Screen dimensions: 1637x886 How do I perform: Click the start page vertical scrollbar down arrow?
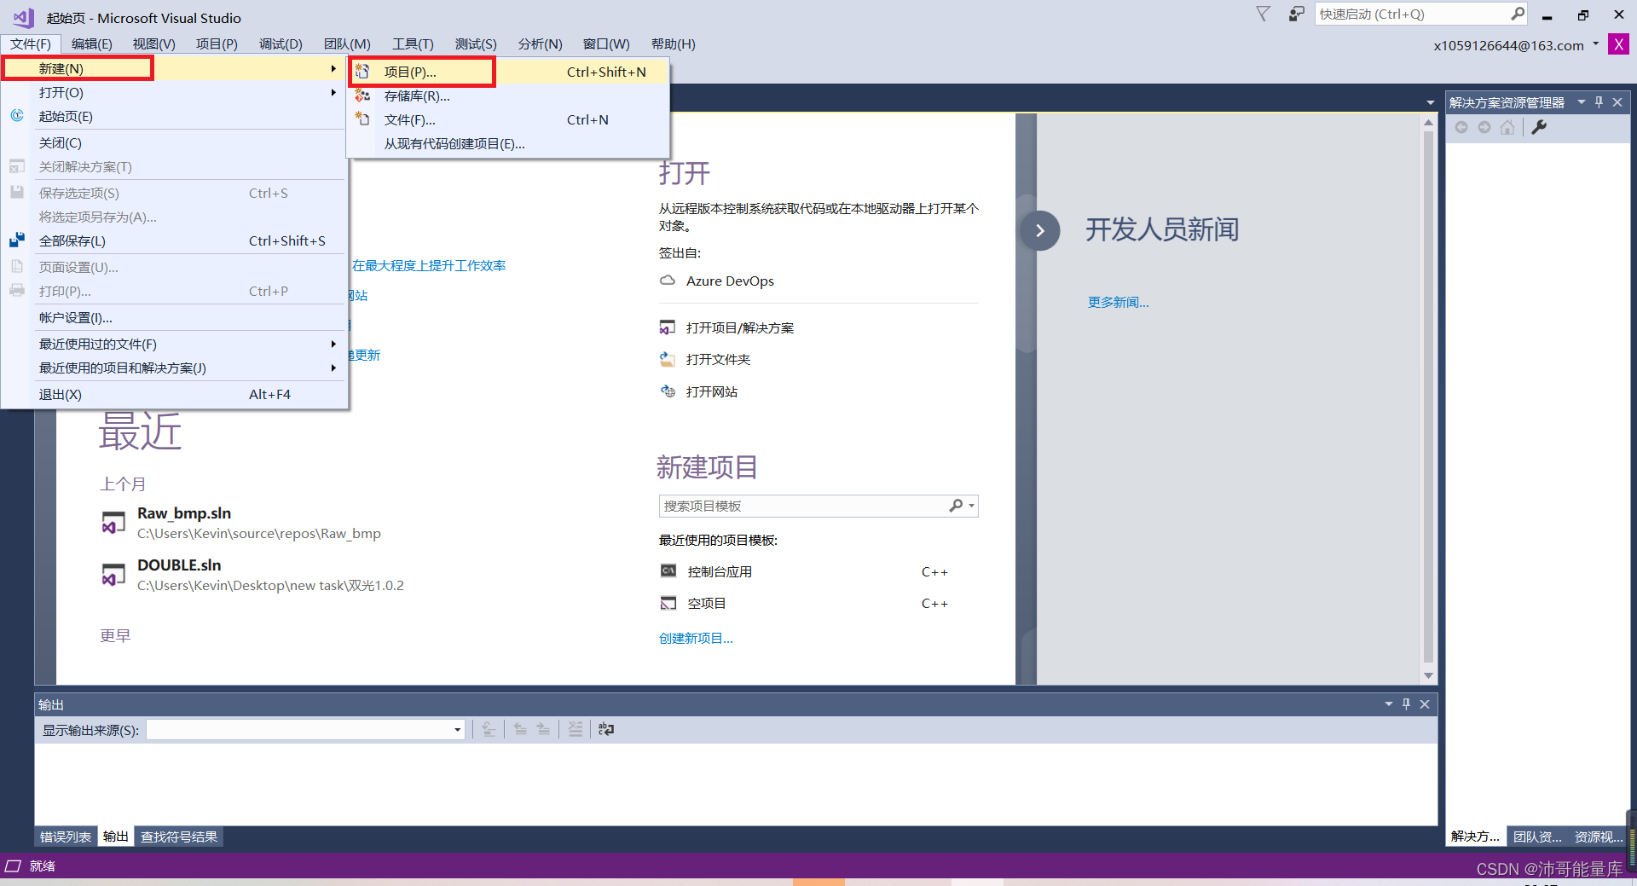point(1429,676)
